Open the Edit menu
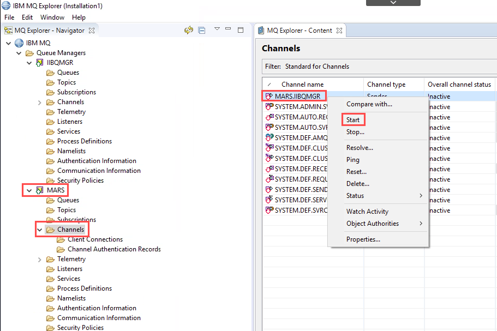The width and height of the screenshot is (497, 331). 27,17
